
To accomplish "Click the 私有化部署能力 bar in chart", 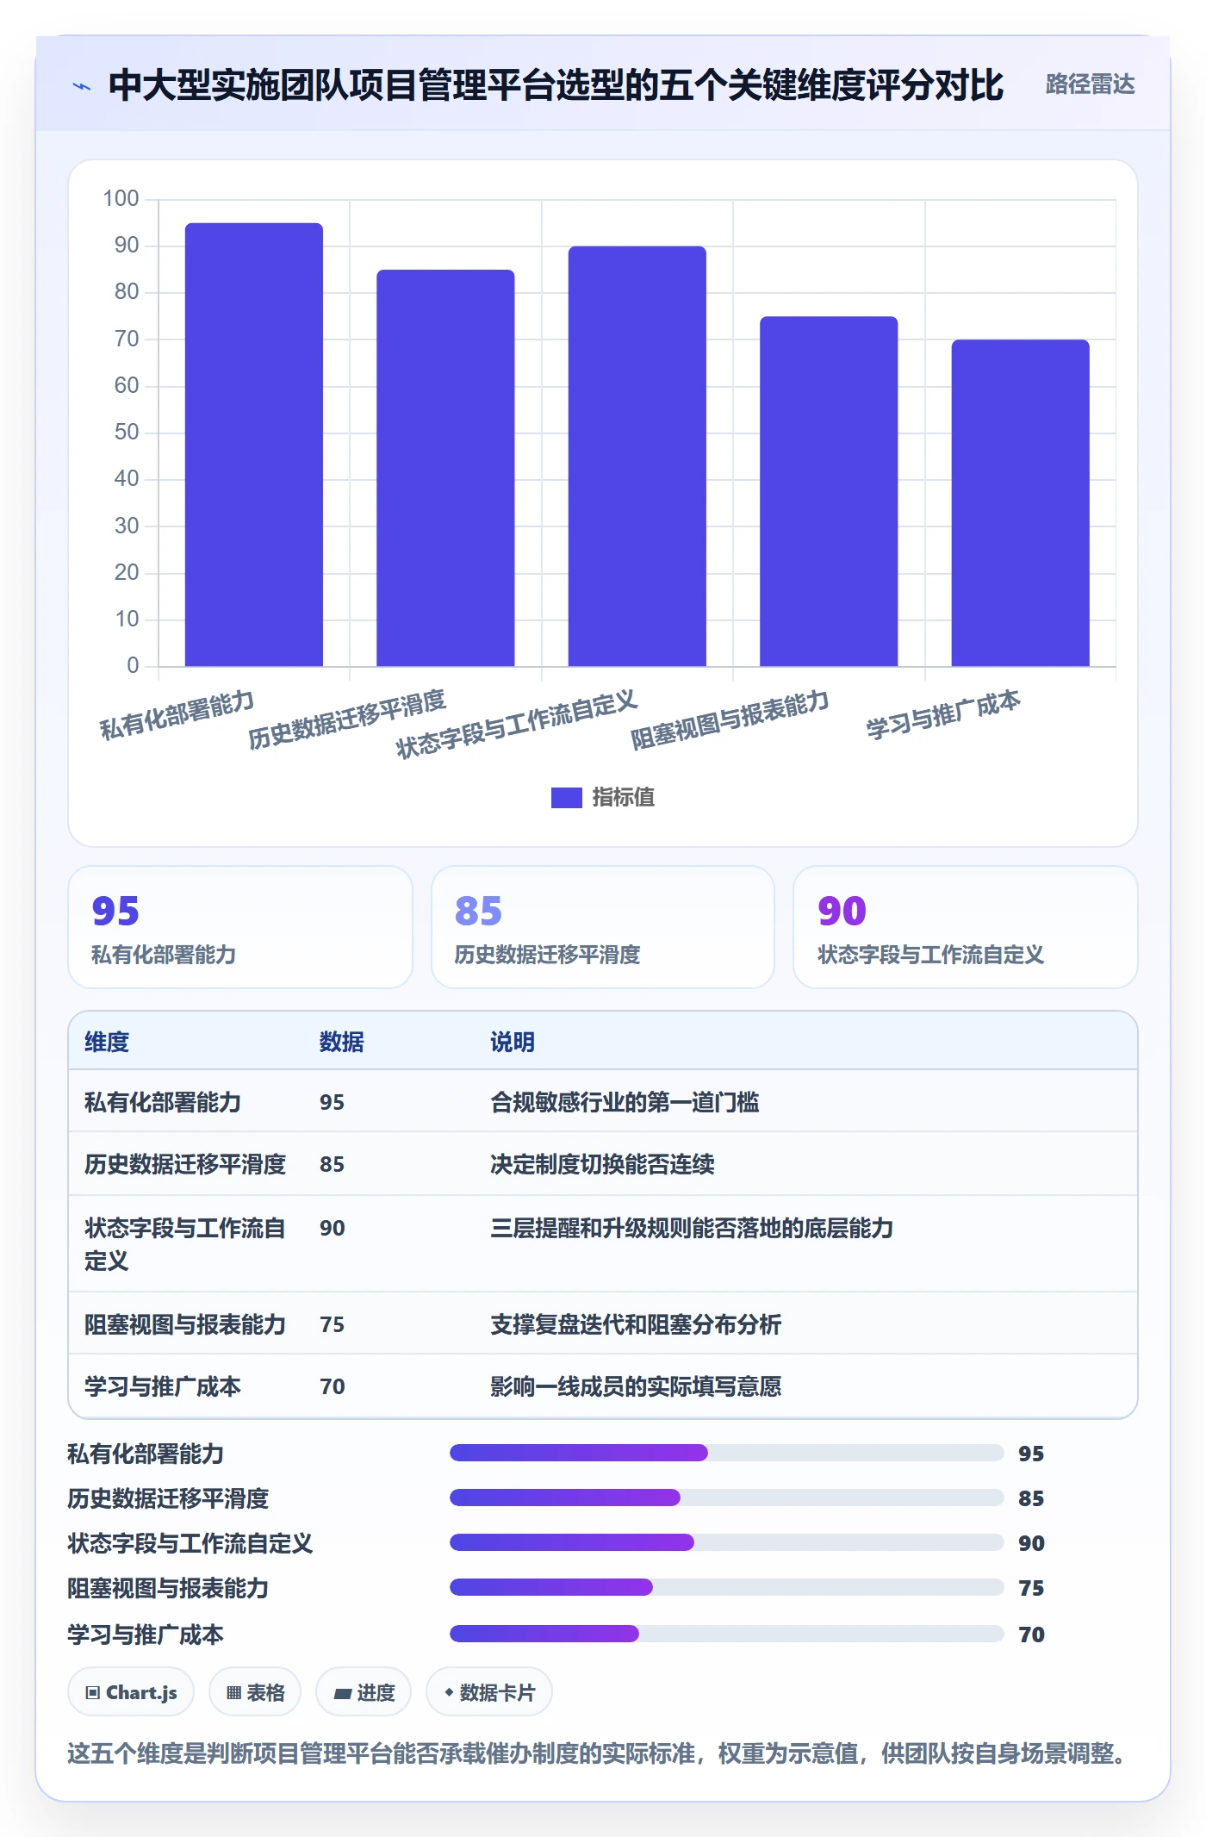I will pyautogui.click(x=254, y=445).
